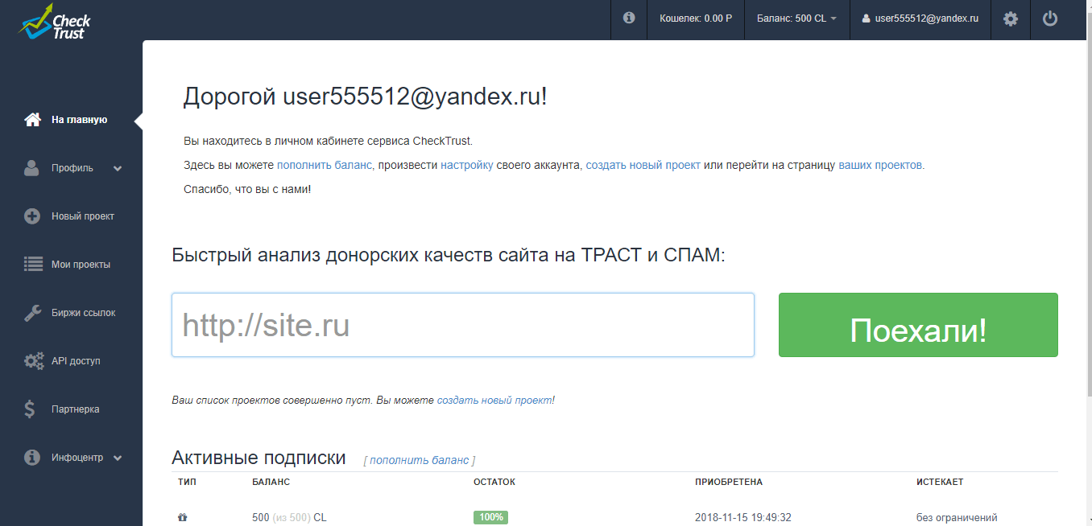The image size is (1092, 526).
Task: Click the wrench icon for Биржи ссылок
Action: [x=32, y=313]
